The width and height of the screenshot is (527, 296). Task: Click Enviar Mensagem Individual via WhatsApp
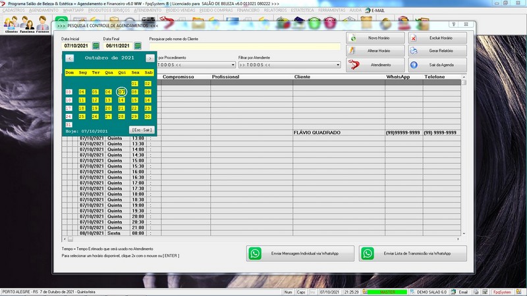pos(300,253)
